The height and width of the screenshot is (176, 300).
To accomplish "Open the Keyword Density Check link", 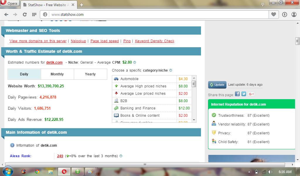I will 155,41.
